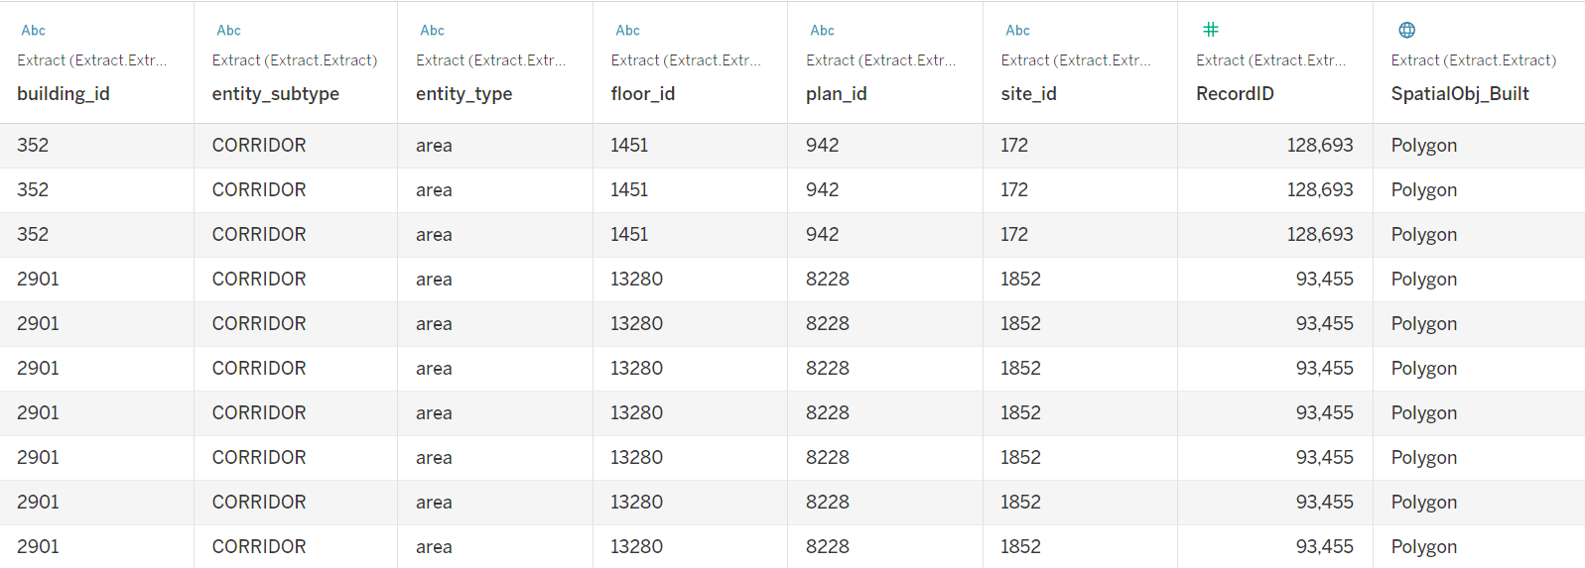Viewport: 1585px width, 568px height.
Task: Click the Abc type icon above building_id
Action: (x=34, y=31)
